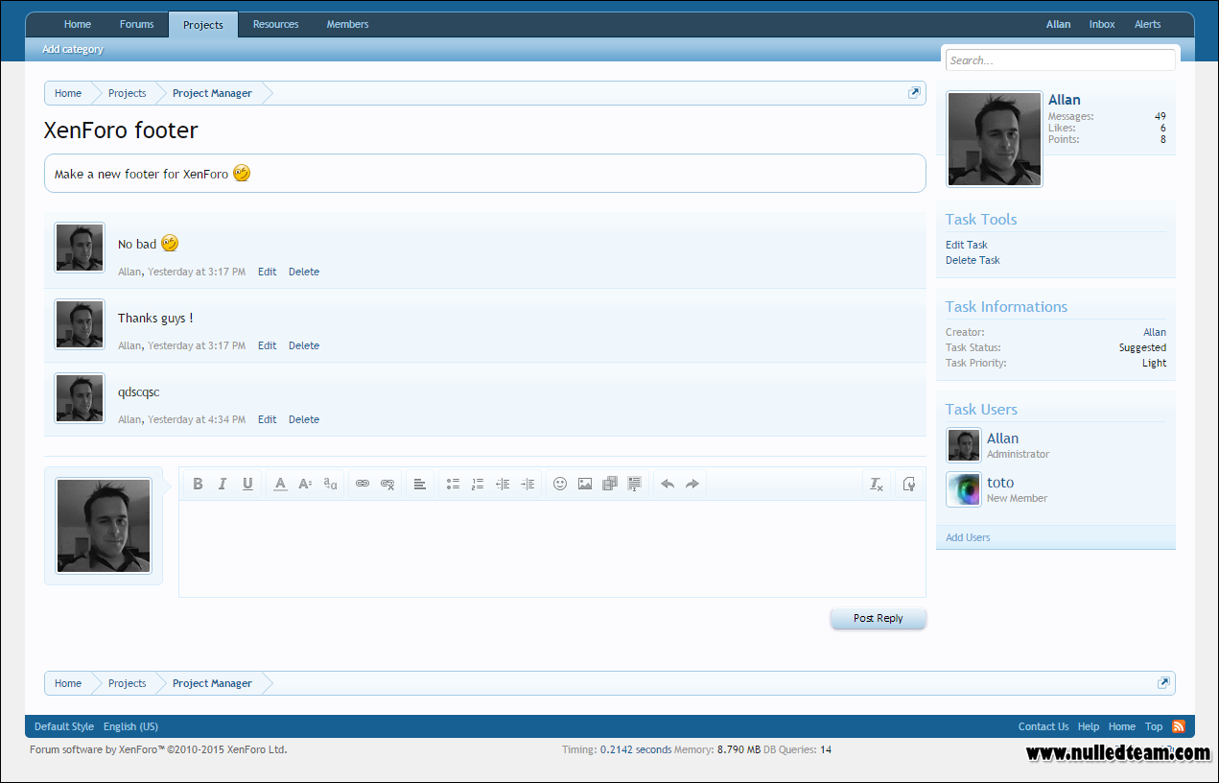Click the Projects crumb in top breadcrumb
The image size is (1219, 783).
[x=128, y=93]
